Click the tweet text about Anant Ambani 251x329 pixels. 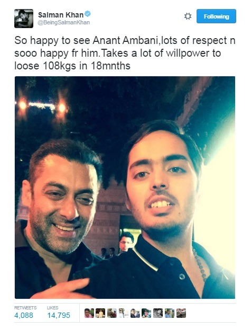tap(125, 53)
